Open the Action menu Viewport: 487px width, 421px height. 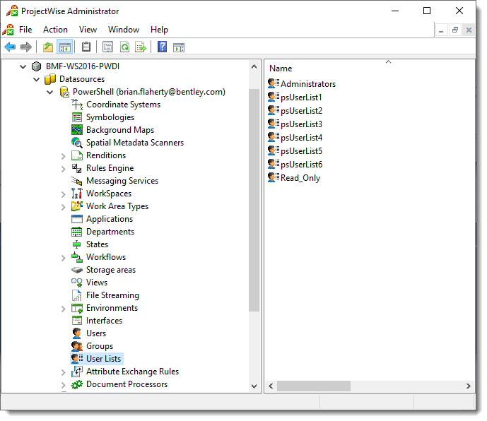coord(55,30)
